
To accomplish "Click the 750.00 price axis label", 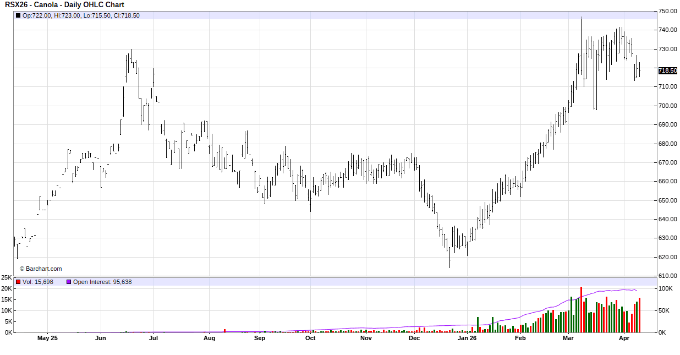I will pyautogui.click(x=667, y=11).
